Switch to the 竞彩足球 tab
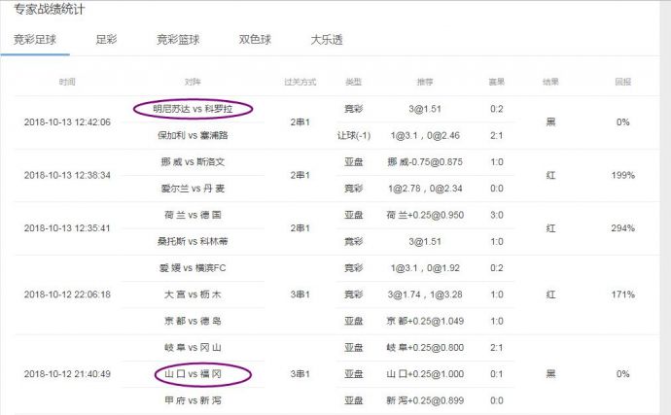The image size is (671, 415). [35, 40]
